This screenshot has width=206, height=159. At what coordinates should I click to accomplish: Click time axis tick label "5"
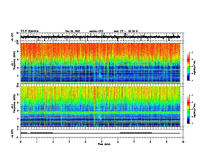point(102,142)
